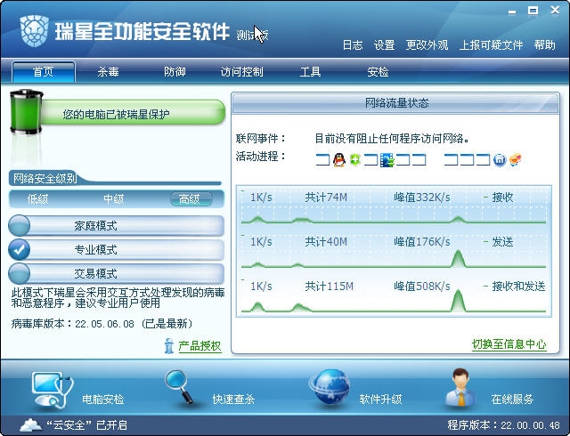Click the quick scan magnifier icon
Viewport: 570px width, 436px height.
pos(179,386)
